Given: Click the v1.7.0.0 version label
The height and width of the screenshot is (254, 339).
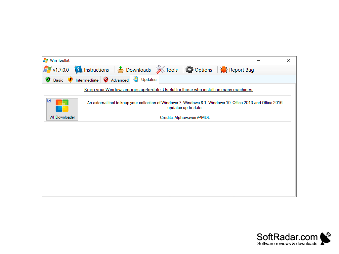Looking at the screenshot, I should click(x=61, y=70).
